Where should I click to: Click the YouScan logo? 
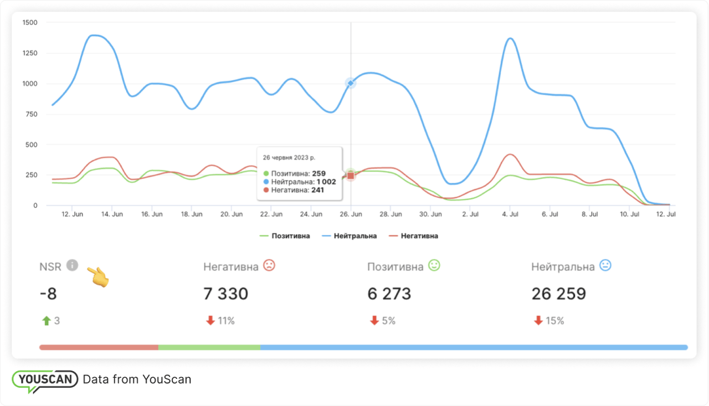click(x=45, y=381)
